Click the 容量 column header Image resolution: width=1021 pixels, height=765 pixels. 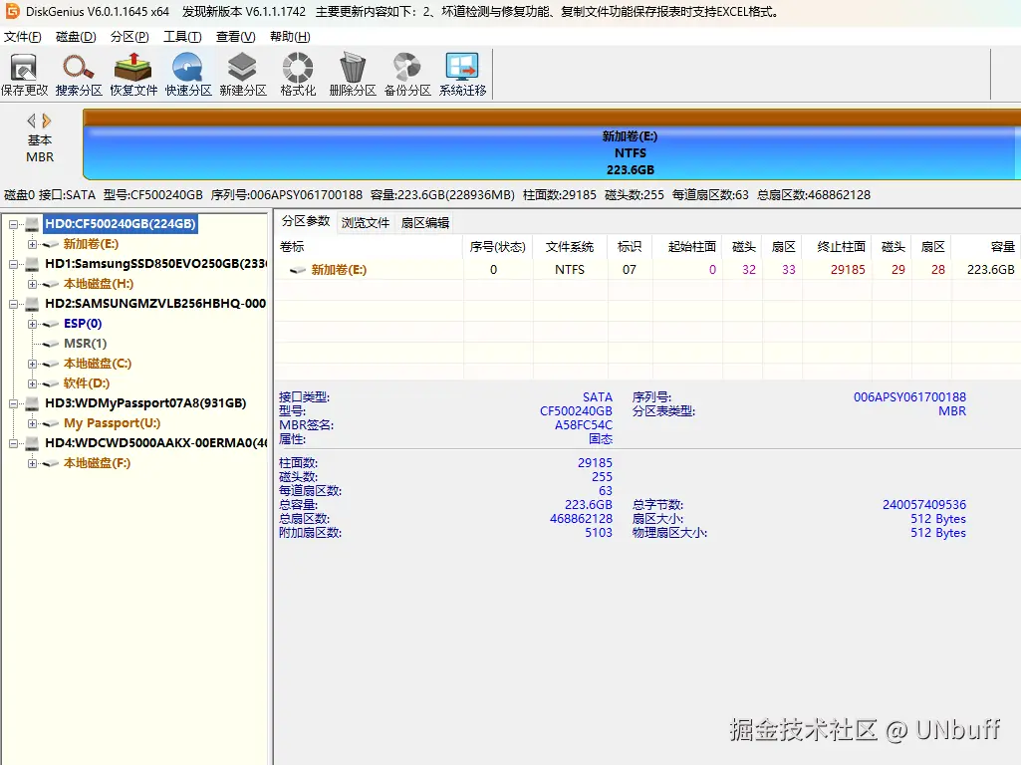pos(986,247)
